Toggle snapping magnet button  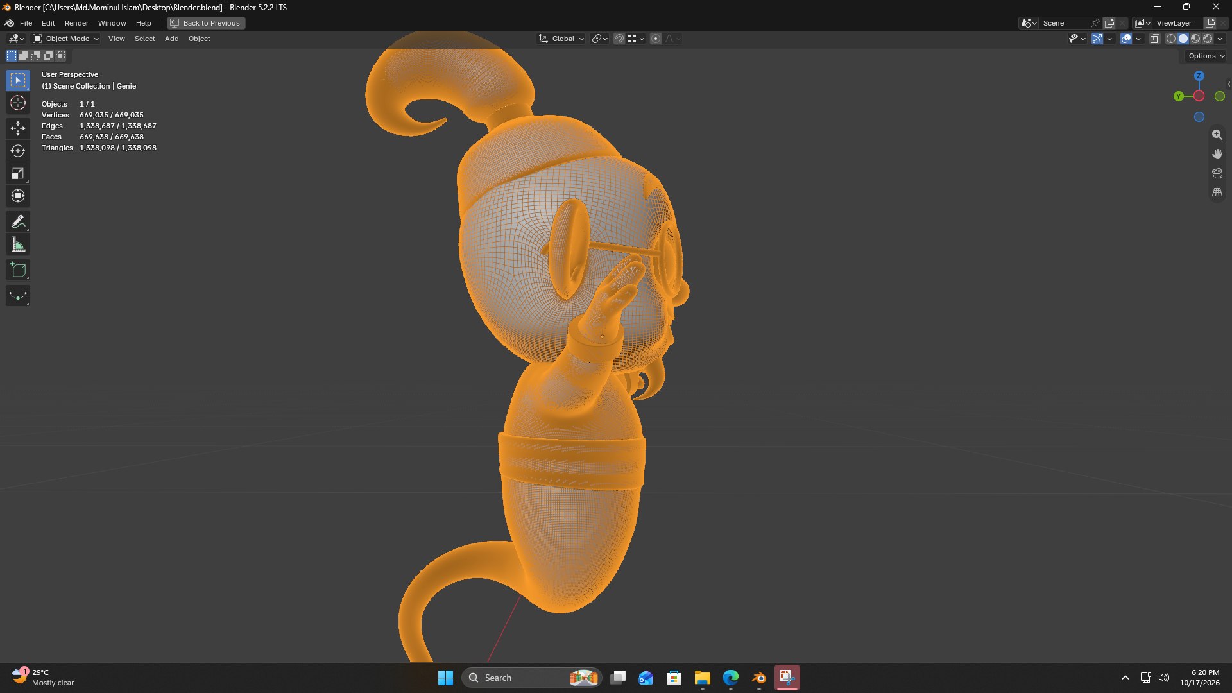click(x=619, y=38)
